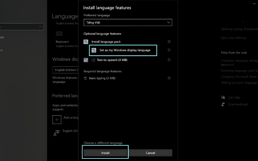Image resolution: width=258 pixels, height=161 pixels.
Task: Click Optional language features heading
Action: (102, 34)
